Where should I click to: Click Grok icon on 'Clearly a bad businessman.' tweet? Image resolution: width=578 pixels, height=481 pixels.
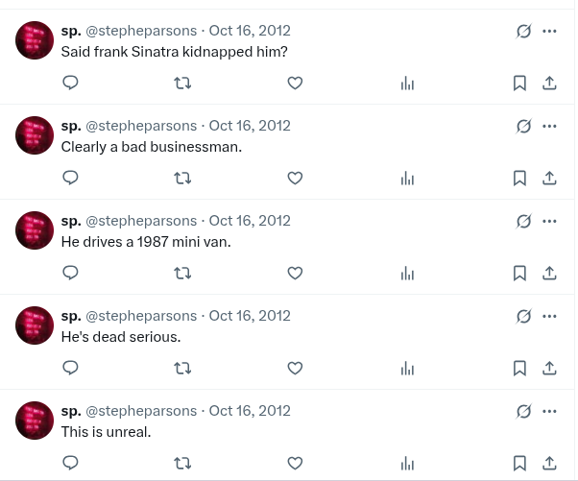pyautogui.click(x=523, y=126)
